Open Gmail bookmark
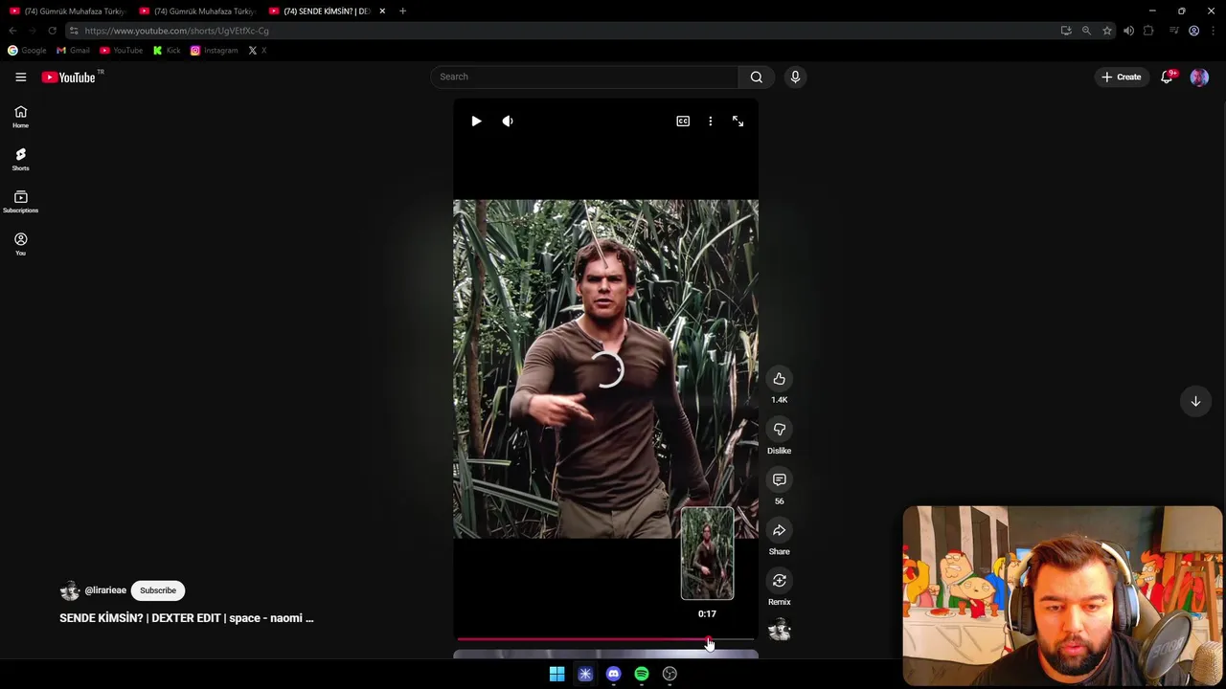The image size is (1226, 689). point(74,50)
